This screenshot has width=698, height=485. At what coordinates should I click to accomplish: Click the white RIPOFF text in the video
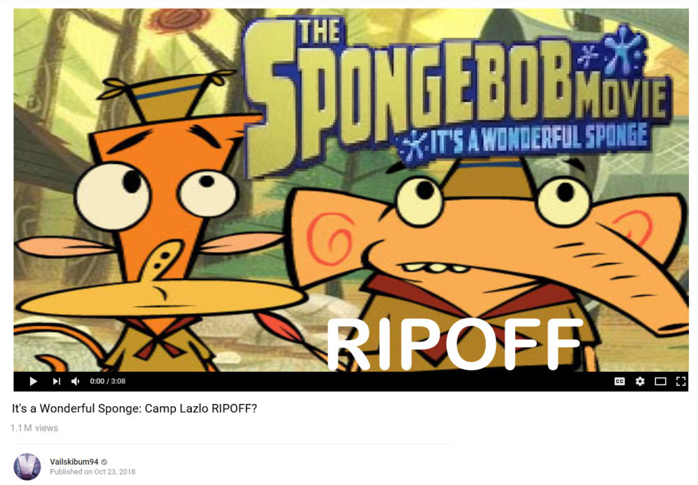(x=454, y=345)
